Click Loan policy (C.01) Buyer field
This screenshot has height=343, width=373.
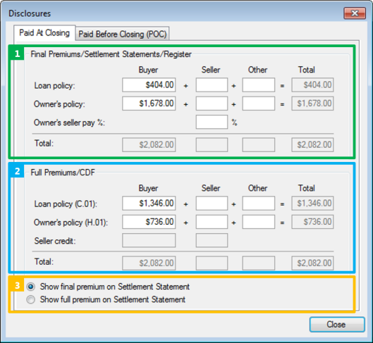pyautogui.click(x=149, y=203)
